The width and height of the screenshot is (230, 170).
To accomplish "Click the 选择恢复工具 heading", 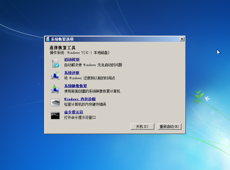I will pyautogui.click(x=63, y=48).
